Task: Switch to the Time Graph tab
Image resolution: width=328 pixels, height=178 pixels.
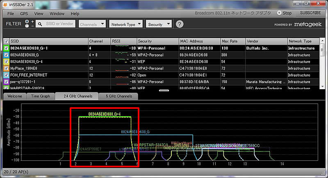Action: pyautogui.click(x=40, y=96)
